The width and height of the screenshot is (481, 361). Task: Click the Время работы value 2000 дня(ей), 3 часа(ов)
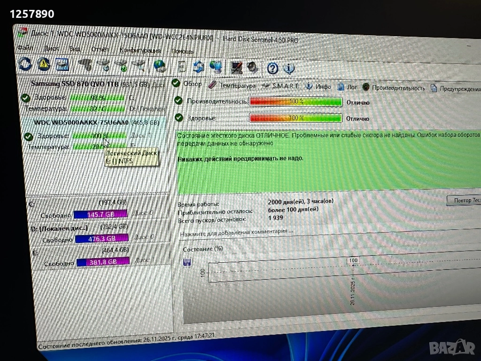pos(301,201)
